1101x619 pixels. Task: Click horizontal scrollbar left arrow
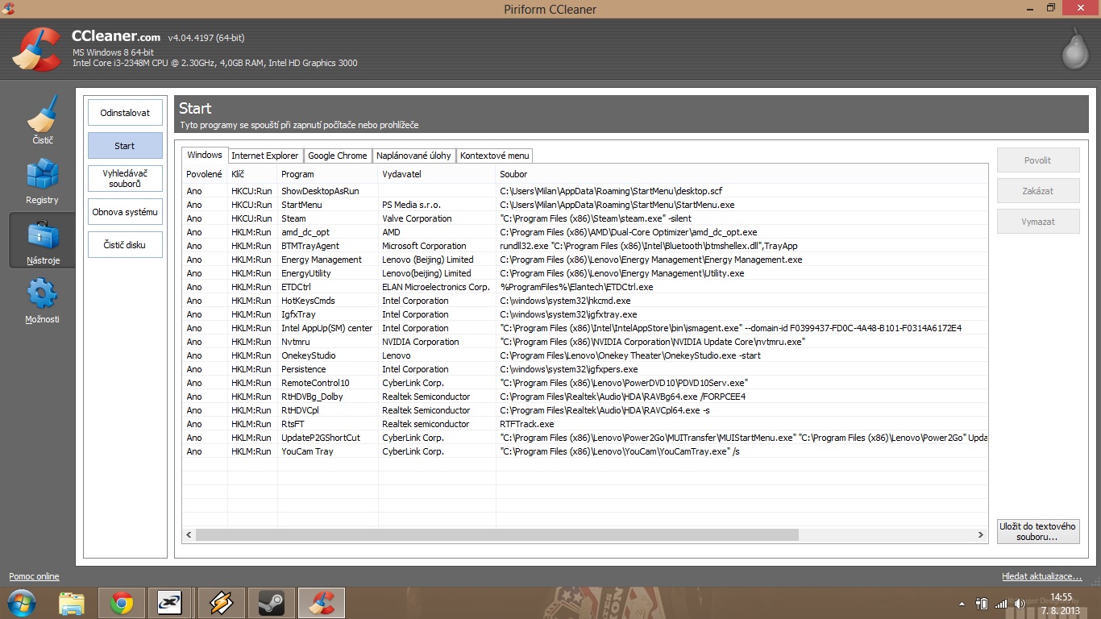(x=189, y=535)
